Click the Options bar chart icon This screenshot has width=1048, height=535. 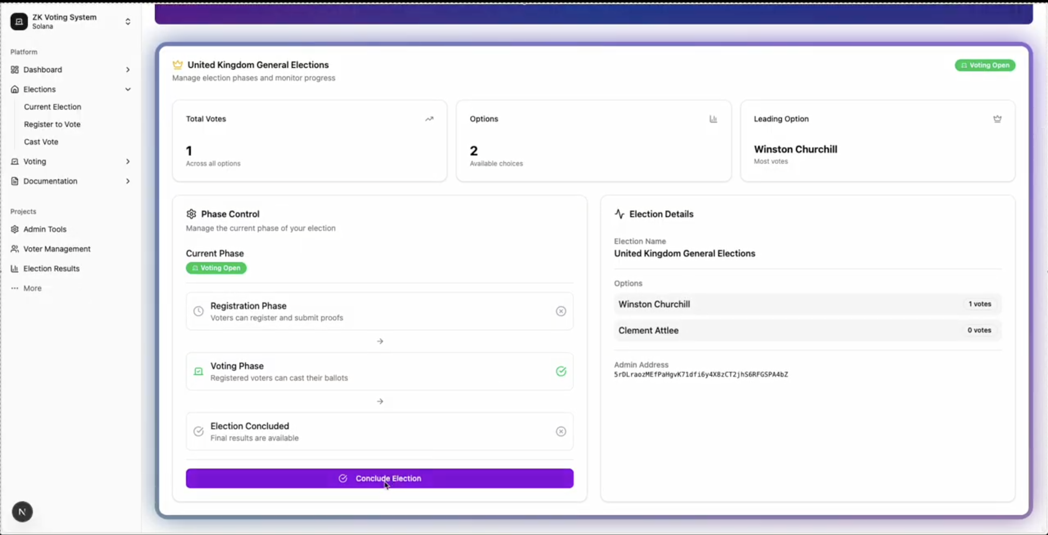point(713,119)
